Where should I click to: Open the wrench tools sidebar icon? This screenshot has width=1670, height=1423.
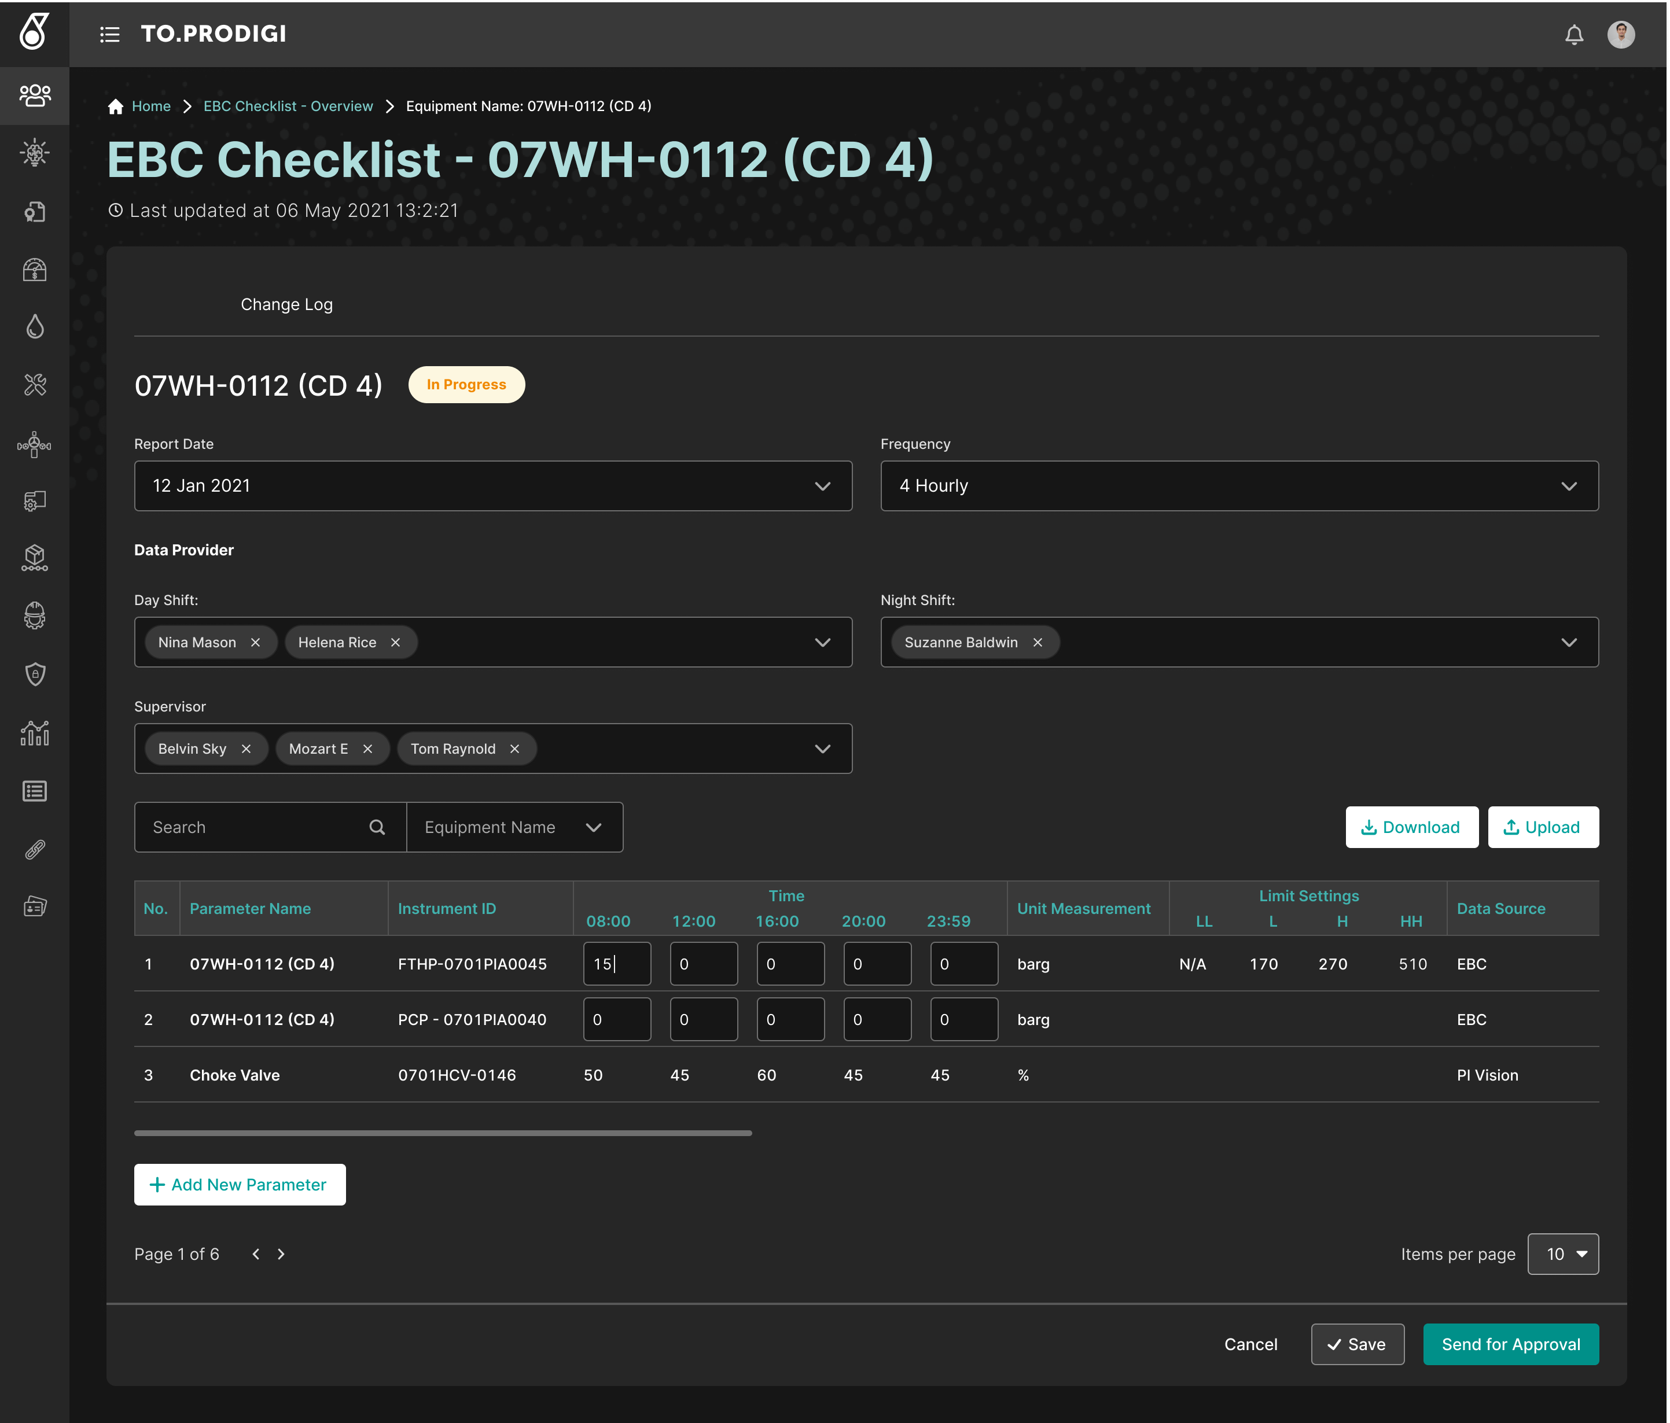click(x=35, y=384)
